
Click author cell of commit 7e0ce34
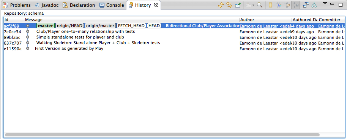coord(266,32)
